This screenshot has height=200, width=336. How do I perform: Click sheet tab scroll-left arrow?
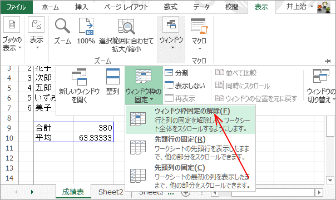pos(16,192)
